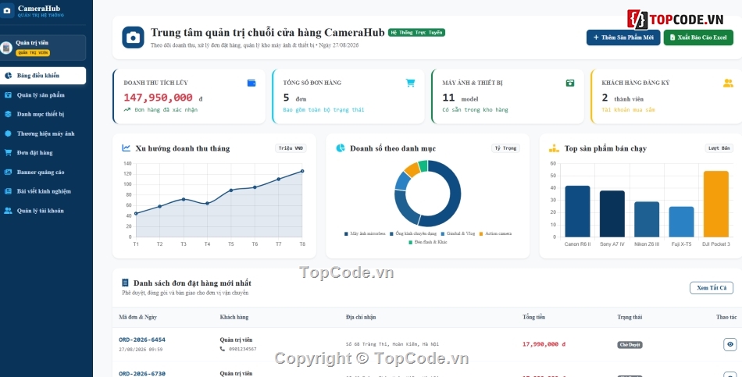Toggle Action camera legend swatch
The image size is (742, 377).
click(x=481, y=233)
